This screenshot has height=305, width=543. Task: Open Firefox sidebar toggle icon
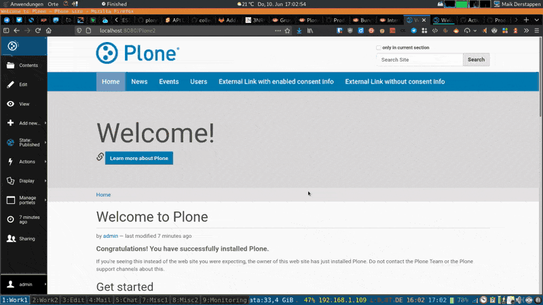[6, 30]
